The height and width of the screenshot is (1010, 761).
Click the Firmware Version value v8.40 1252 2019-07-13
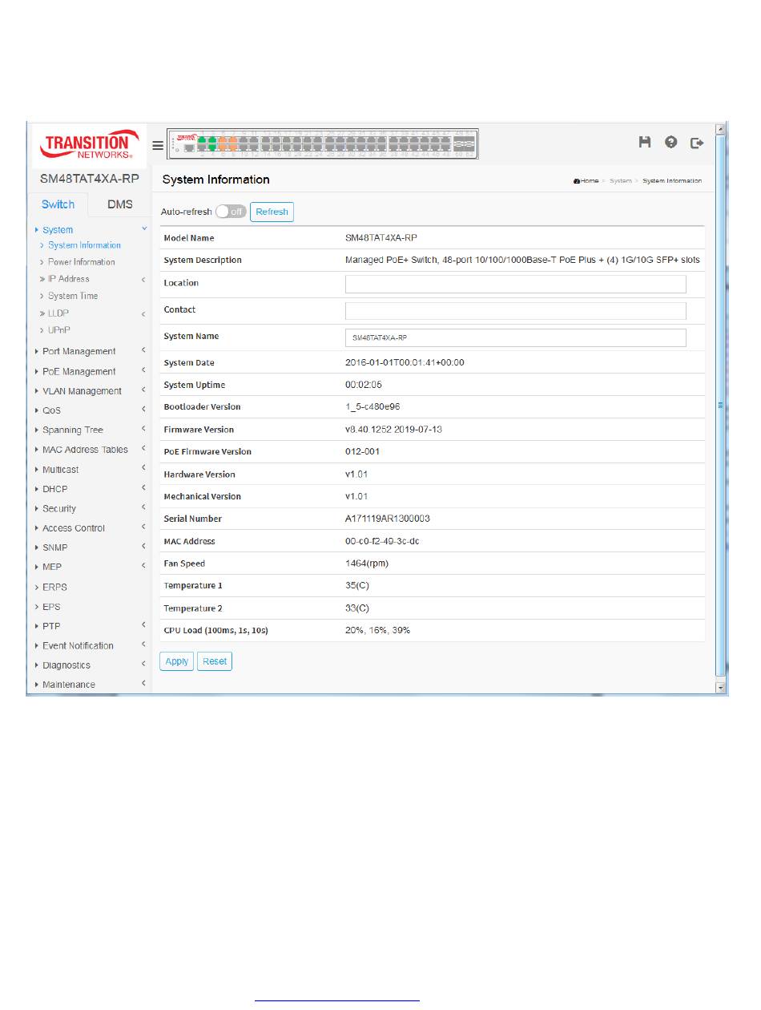(x=393, y=429)
